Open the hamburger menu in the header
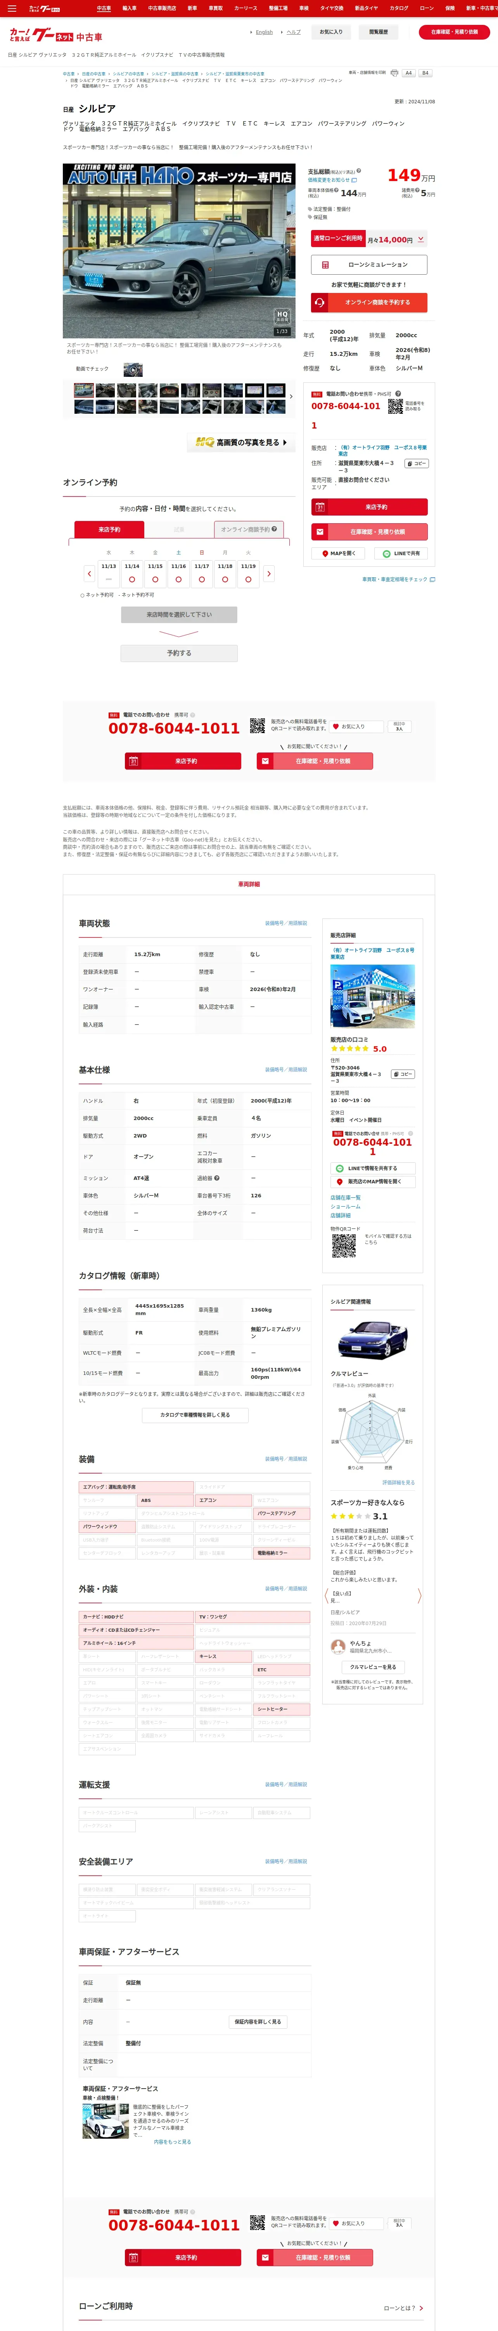The height and width of the screenshot is (2331, 498). [x=12, y=8]
